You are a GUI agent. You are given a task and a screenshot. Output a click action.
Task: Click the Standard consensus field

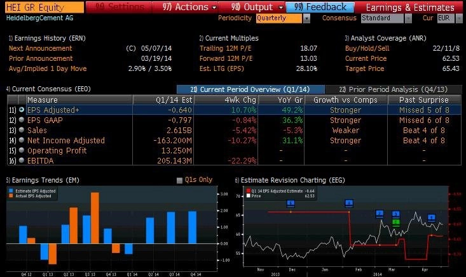point(382,18)
